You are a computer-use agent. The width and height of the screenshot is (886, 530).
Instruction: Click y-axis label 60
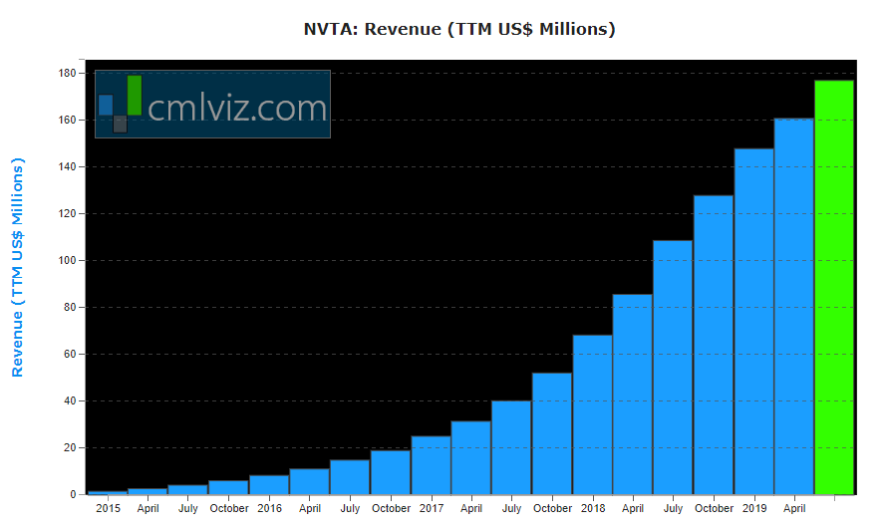(70, 355)
